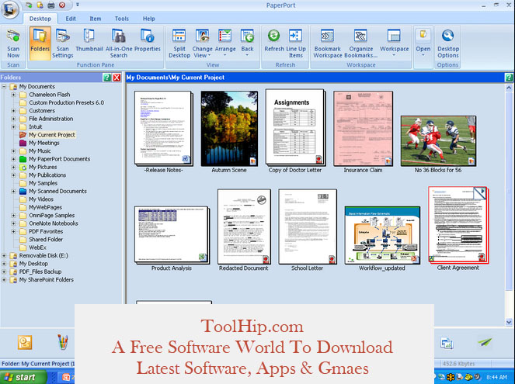Expand the My PaperPort Documents folder
515x384 pixels.
pos(13,159)
